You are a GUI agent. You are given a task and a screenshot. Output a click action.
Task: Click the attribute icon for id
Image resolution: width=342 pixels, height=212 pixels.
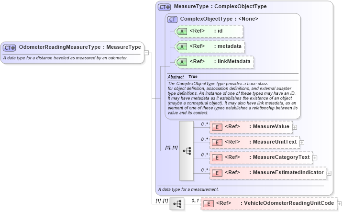click(182, 32)
